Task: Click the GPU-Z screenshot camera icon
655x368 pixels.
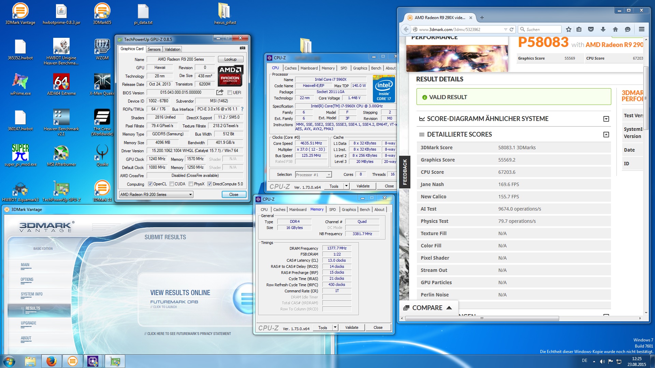Action: click(242, 48)
